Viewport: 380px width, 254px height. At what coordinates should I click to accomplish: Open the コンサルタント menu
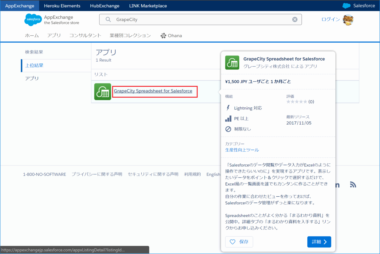tap(85, 36)
